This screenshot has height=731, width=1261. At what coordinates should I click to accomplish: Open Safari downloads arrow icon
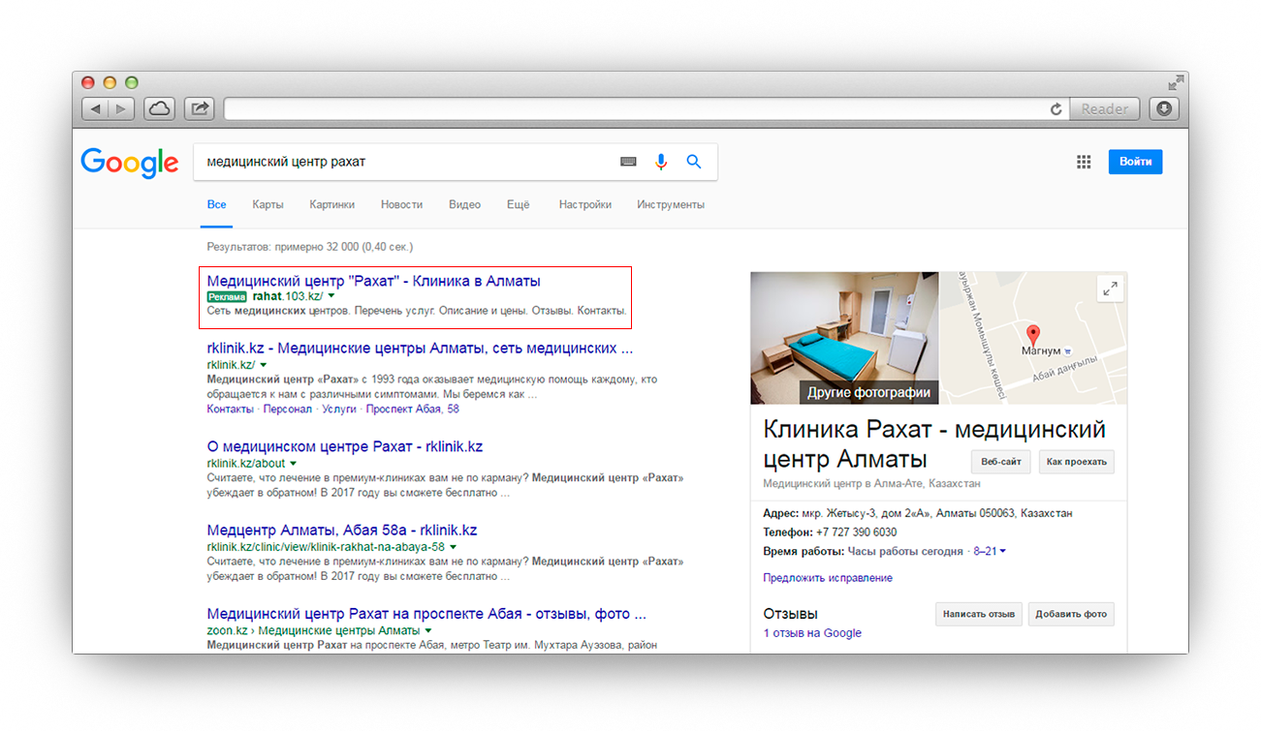(1164, 109)
